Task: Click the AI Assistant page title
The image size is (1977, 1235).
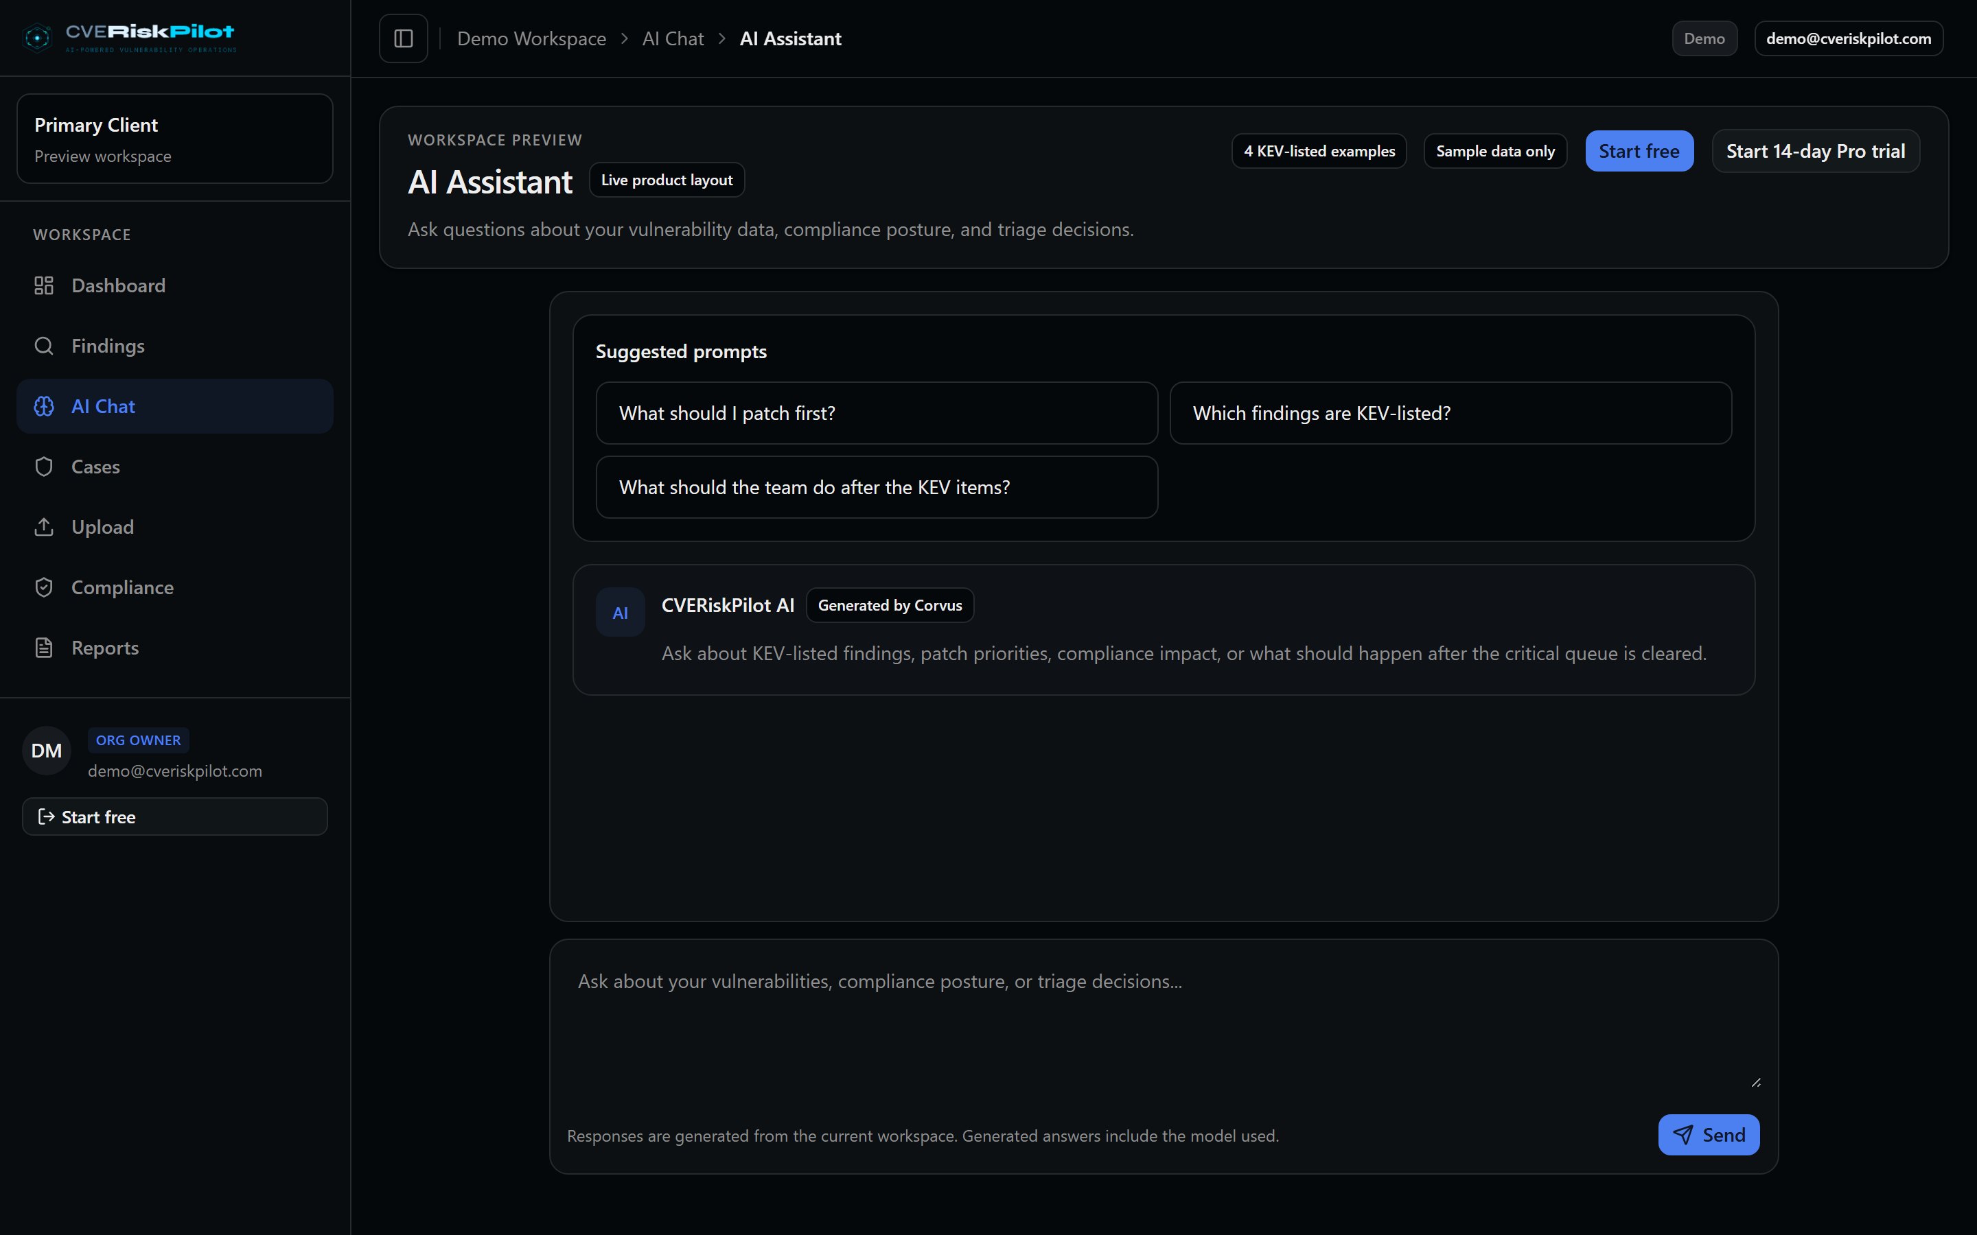Action: (489, 181)
